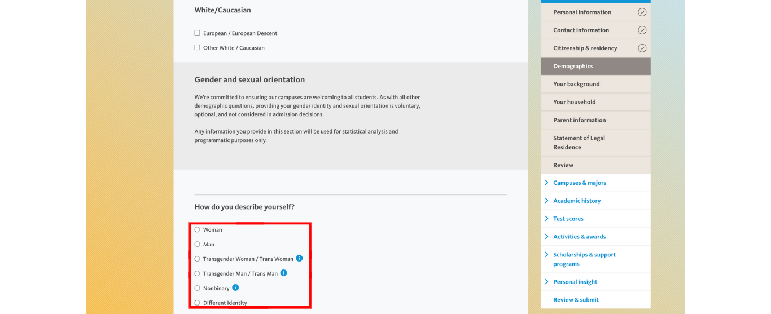Open the Parent information step
The width and height of the screenshot is (771, 314).
[x=595, y=120]
